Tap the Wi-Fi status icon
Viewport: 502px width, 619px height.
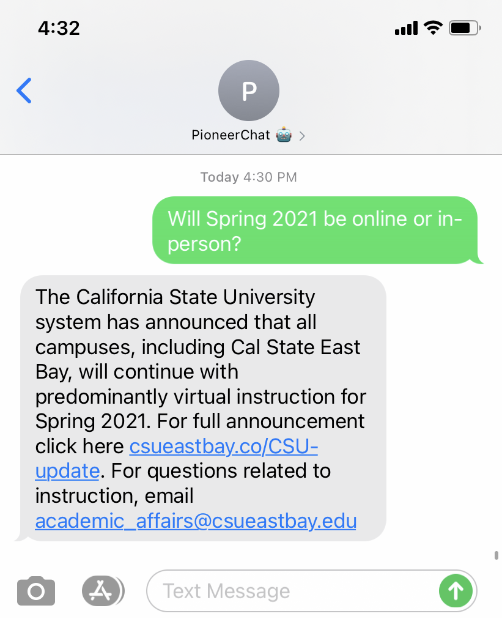tap(433, 28)
